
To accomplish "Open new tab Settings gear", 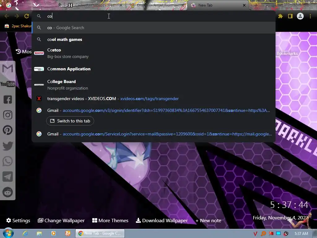I will (18, 220).
